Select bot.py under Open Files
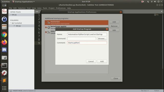This screenshot has width=164, height=92. pos(14,15)
